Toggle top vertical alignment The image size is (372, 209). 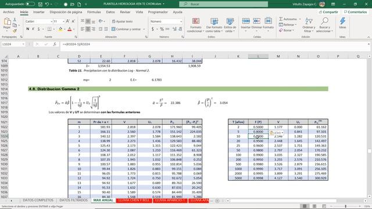click(x=83, y=21)
